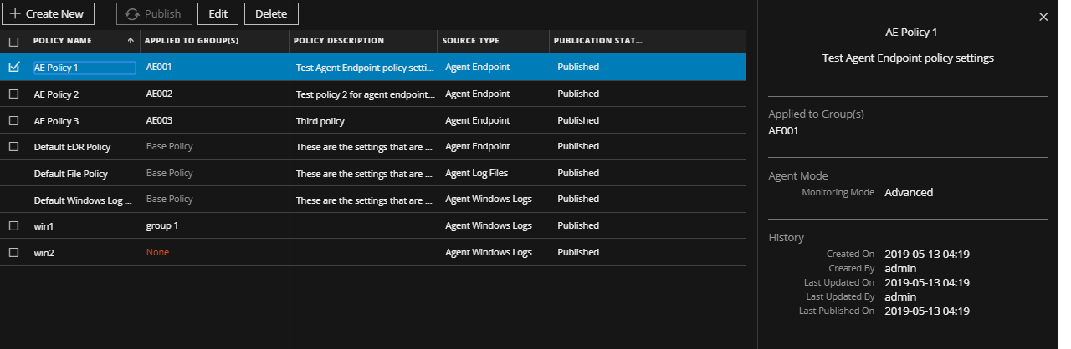
Task: Sort by Source Type column header
Action: click(470, 41)
